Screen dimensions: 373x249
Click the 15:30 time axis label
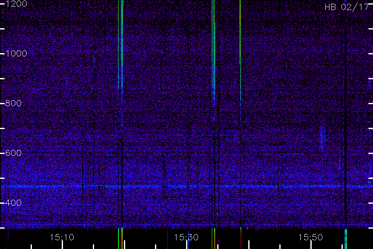[186, 237]
